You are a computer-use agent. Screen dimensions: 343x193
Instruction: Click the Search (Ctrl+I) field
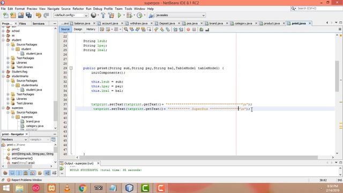click(x=319, y=9)
